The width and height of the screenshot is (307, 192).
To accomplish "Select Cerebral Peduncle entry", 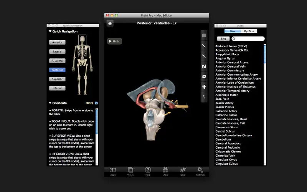I will [228, 147].
